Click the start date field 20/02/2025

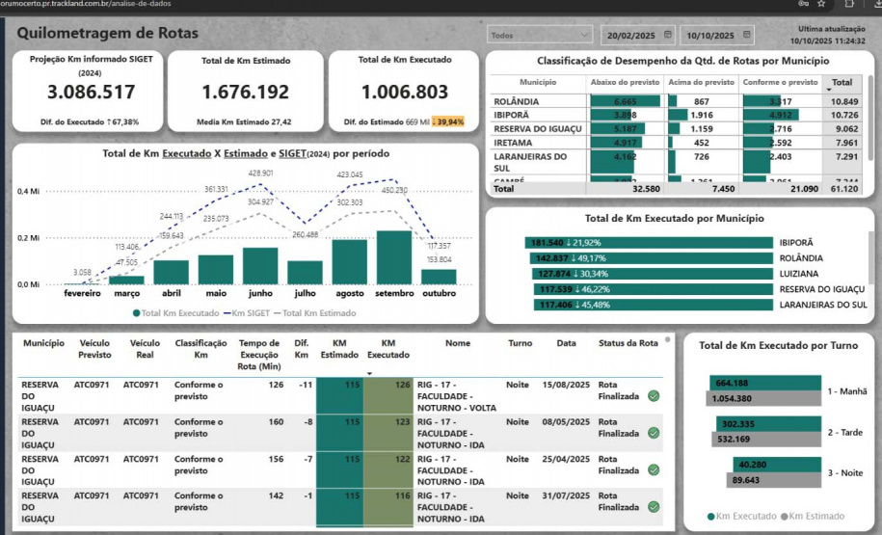(x=630, y=36)
